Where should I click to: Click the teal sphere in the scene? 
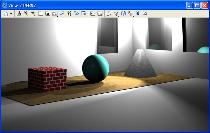[96, 68]
